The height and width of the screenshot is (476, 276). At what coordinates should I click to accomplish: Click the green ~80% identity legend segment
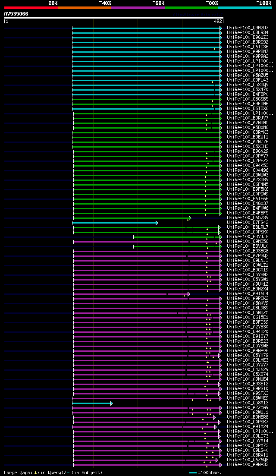(191, 8)
